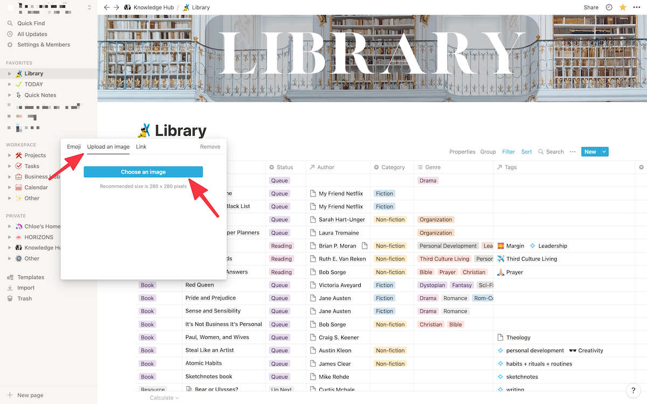The image size is (647, 404).
Task: Click Knowledge Hub in the breadcrumb
Action: coord(149,8)
